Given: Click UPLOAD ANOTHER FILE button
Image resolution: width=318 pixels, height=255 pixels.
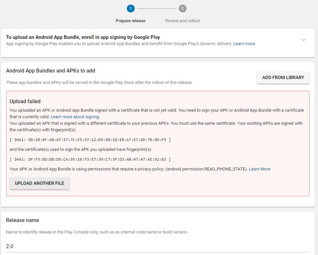Looking at the screenshot, I should (x=40, y=183).
